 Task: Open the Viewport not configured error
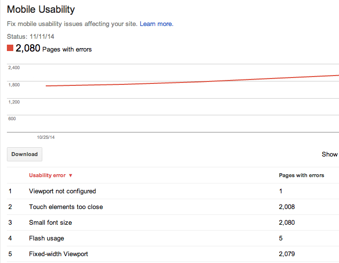tap(62, 191)
